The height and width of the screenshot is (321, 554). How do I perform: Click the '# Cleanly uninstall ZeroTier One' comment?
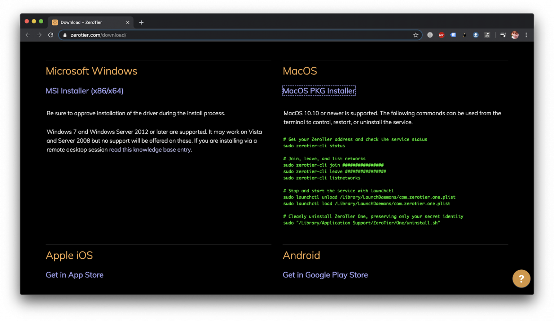pyautogui.click(x=373, y=217)
